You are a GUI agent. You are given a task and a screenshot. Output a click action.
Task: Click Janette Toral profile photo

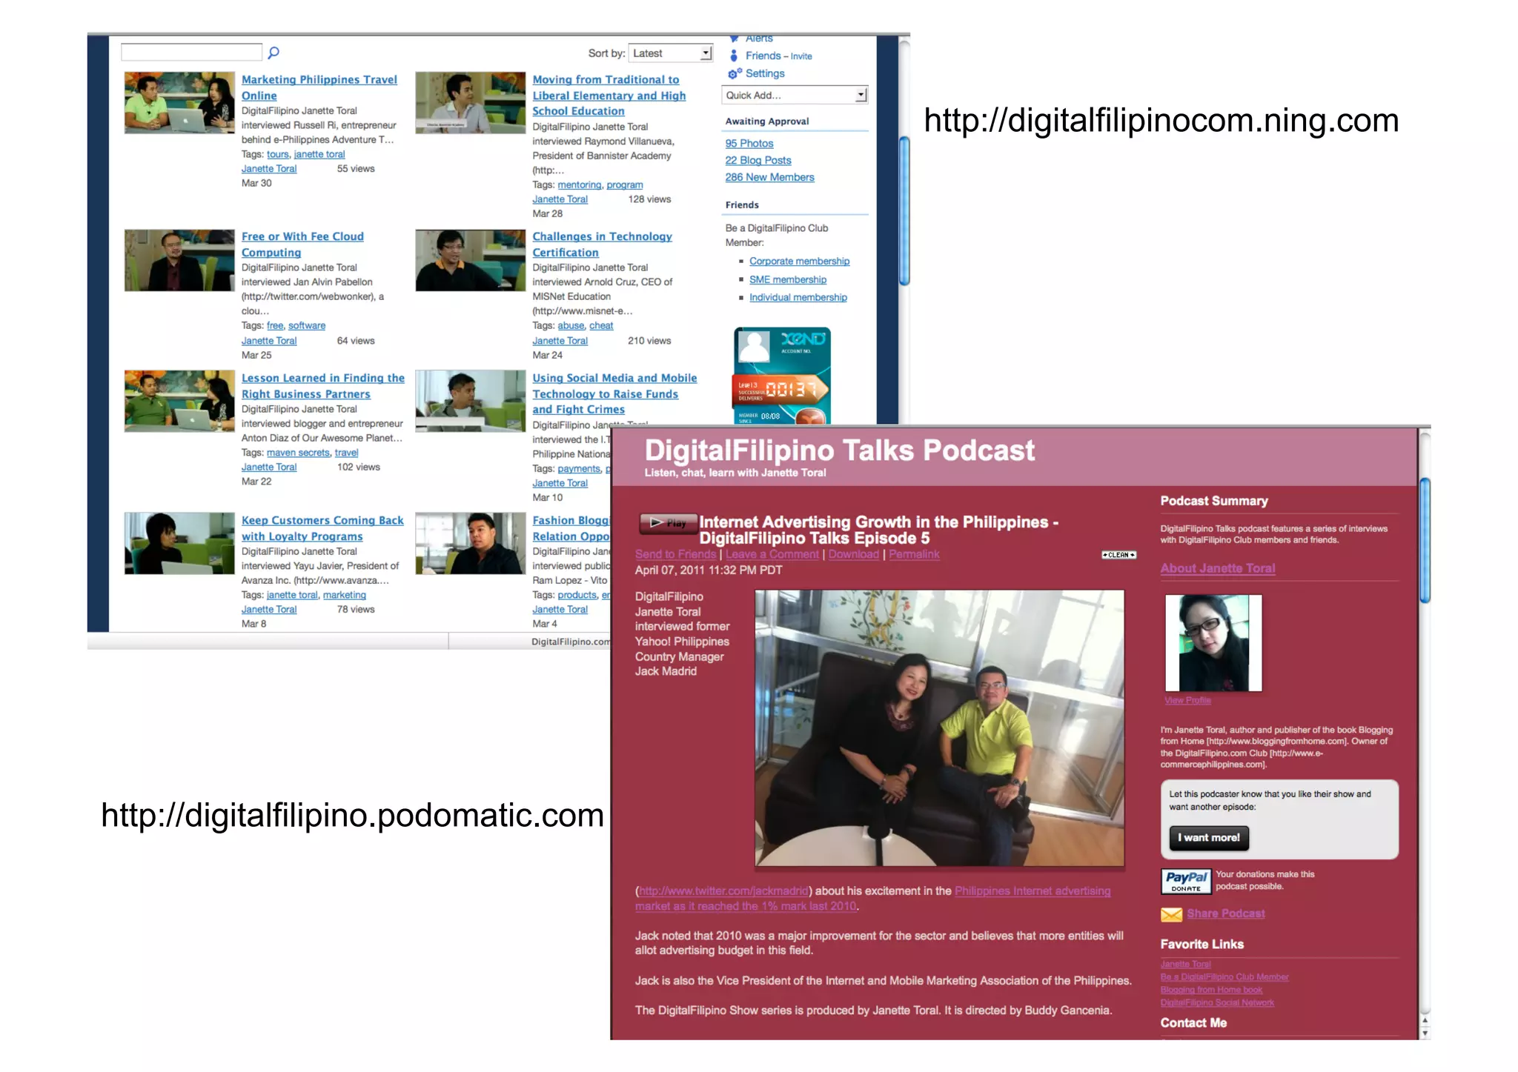1213,643
